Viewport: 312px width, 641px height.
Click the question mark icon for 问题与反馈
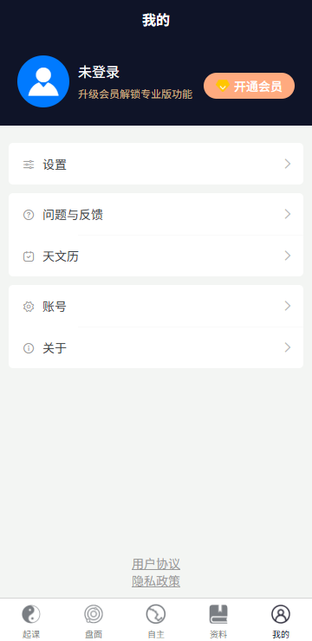click(x=29, y=215)
